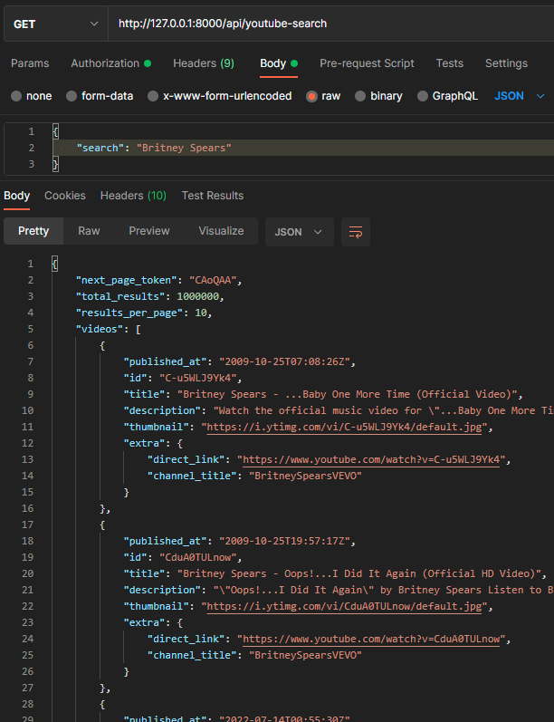
Task: Open the CduA0TULnow thumbnail link
Action: [x=344, y=607]
